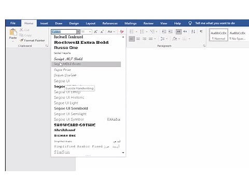This screenshot has height=187, width=249.
Task: Expand the multilevel list arrow
Action: 157,32
